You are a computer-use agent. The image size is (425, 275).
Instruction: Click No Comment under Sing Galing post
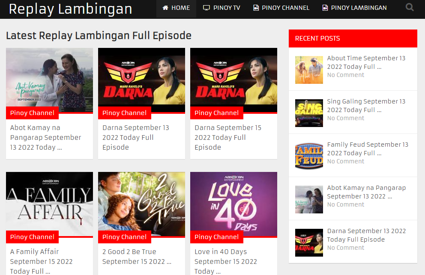point(345,118)
